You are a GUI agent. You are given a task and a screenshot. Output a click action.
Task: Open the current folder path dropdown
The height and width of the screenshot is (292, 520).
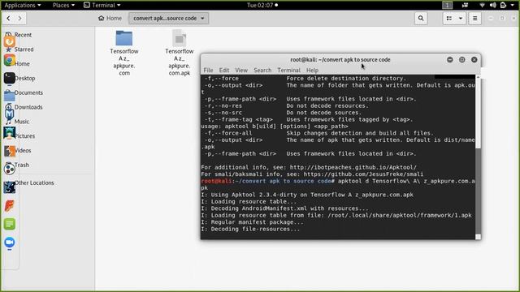point(169,18)
